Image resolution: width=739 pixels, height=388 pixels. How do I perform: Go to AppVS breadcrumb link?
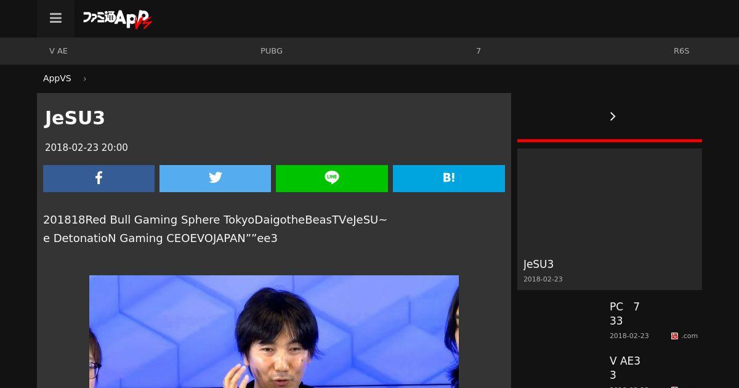point(57,78)
